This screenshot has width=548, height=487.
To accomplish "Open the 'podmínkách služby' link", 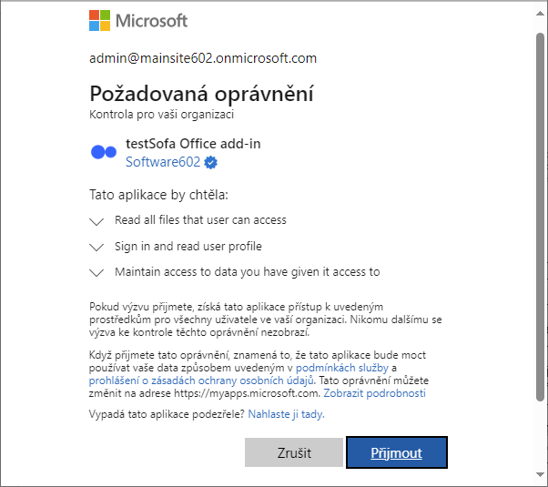I will 341,367.
